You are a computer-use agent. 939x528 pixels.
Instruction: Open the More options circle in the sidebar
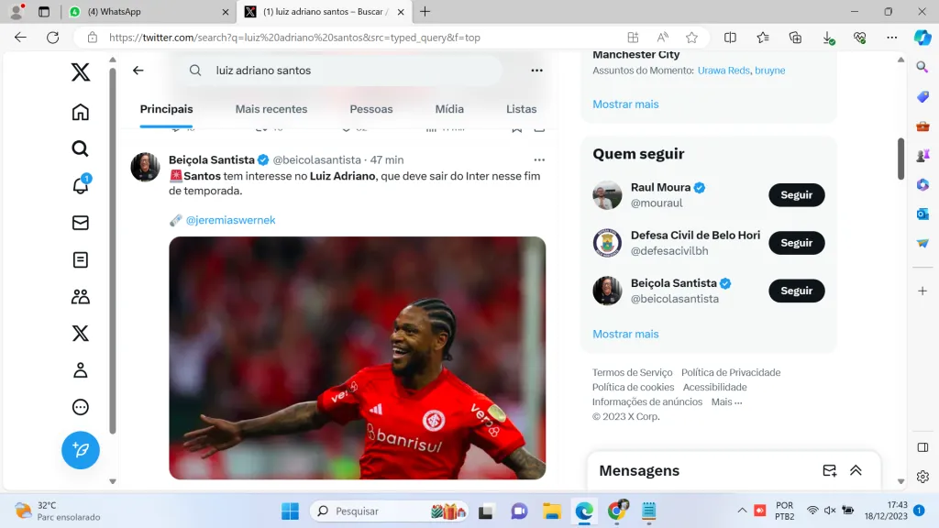[81, 407]
